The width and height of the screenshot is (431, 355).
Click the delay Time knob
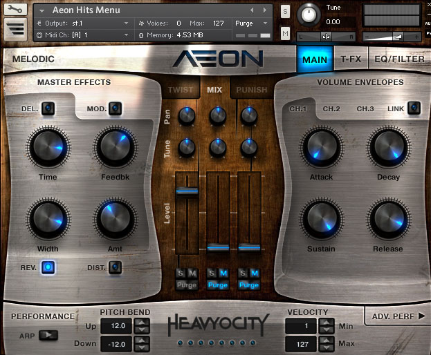(48, 148)
